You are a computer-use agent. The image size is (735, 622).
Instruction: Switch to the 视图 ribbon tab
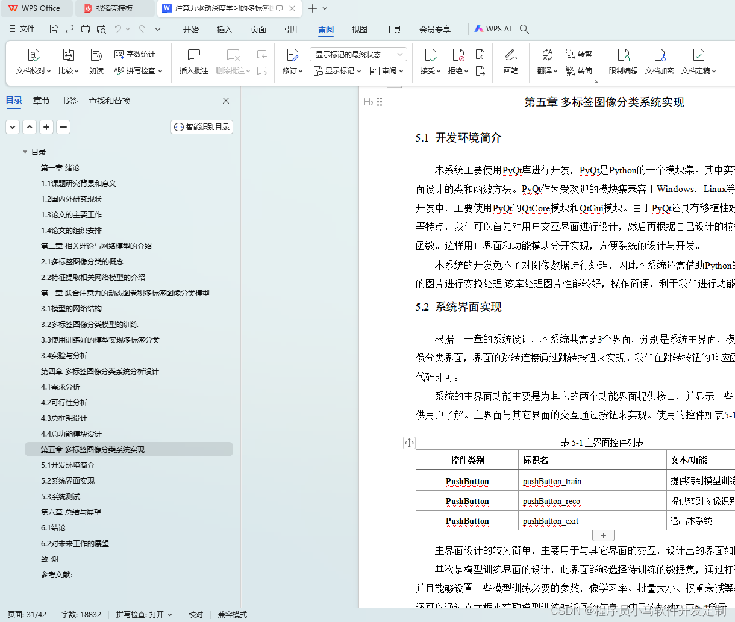359,28
